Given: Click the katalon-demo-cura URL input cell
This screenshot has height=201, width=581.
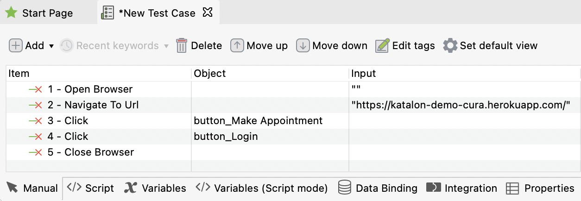Looking at the screenshot, I should 460,105.
